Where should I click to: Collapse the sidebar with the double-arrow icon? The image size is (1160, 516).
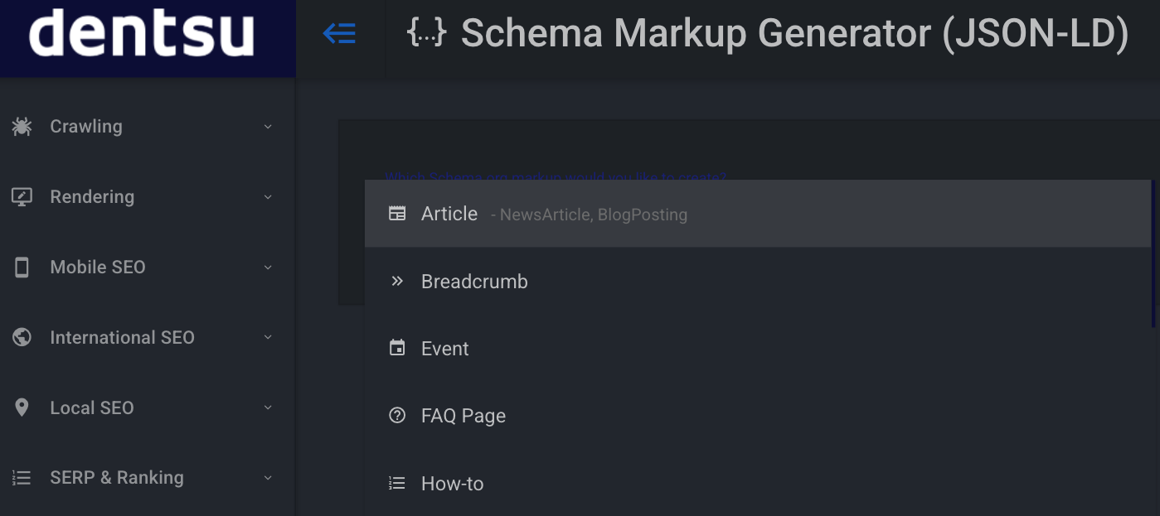[x=339, y=33]
